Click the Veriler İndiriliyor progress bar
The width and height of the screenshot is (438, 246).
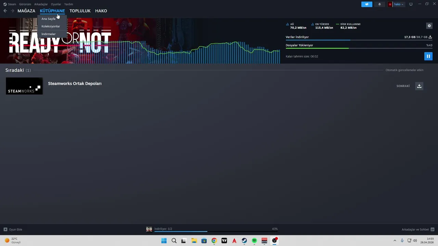(x=359, y=40)
